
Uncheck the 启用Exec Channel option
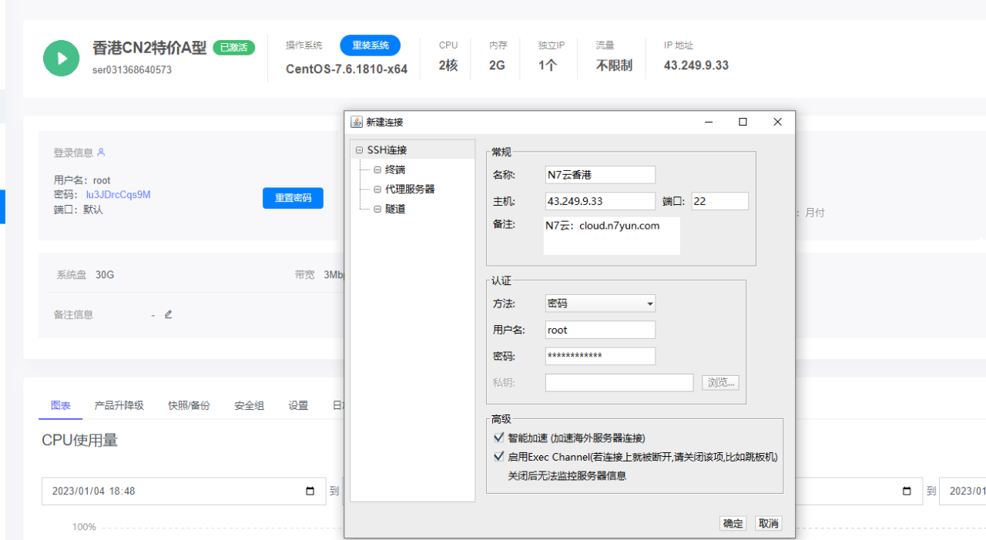click(499, 456)
